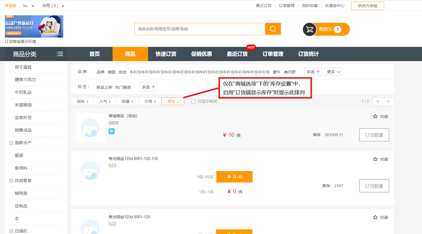Screen dimensions: 422x234
Task: Open product title 商城商品(浮动)
Action: 123,116
